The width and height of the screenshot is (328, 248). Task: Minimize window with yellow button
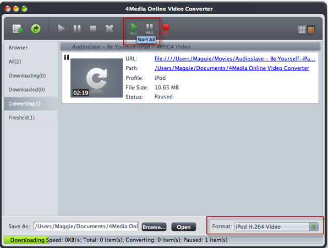coord(16,9)
